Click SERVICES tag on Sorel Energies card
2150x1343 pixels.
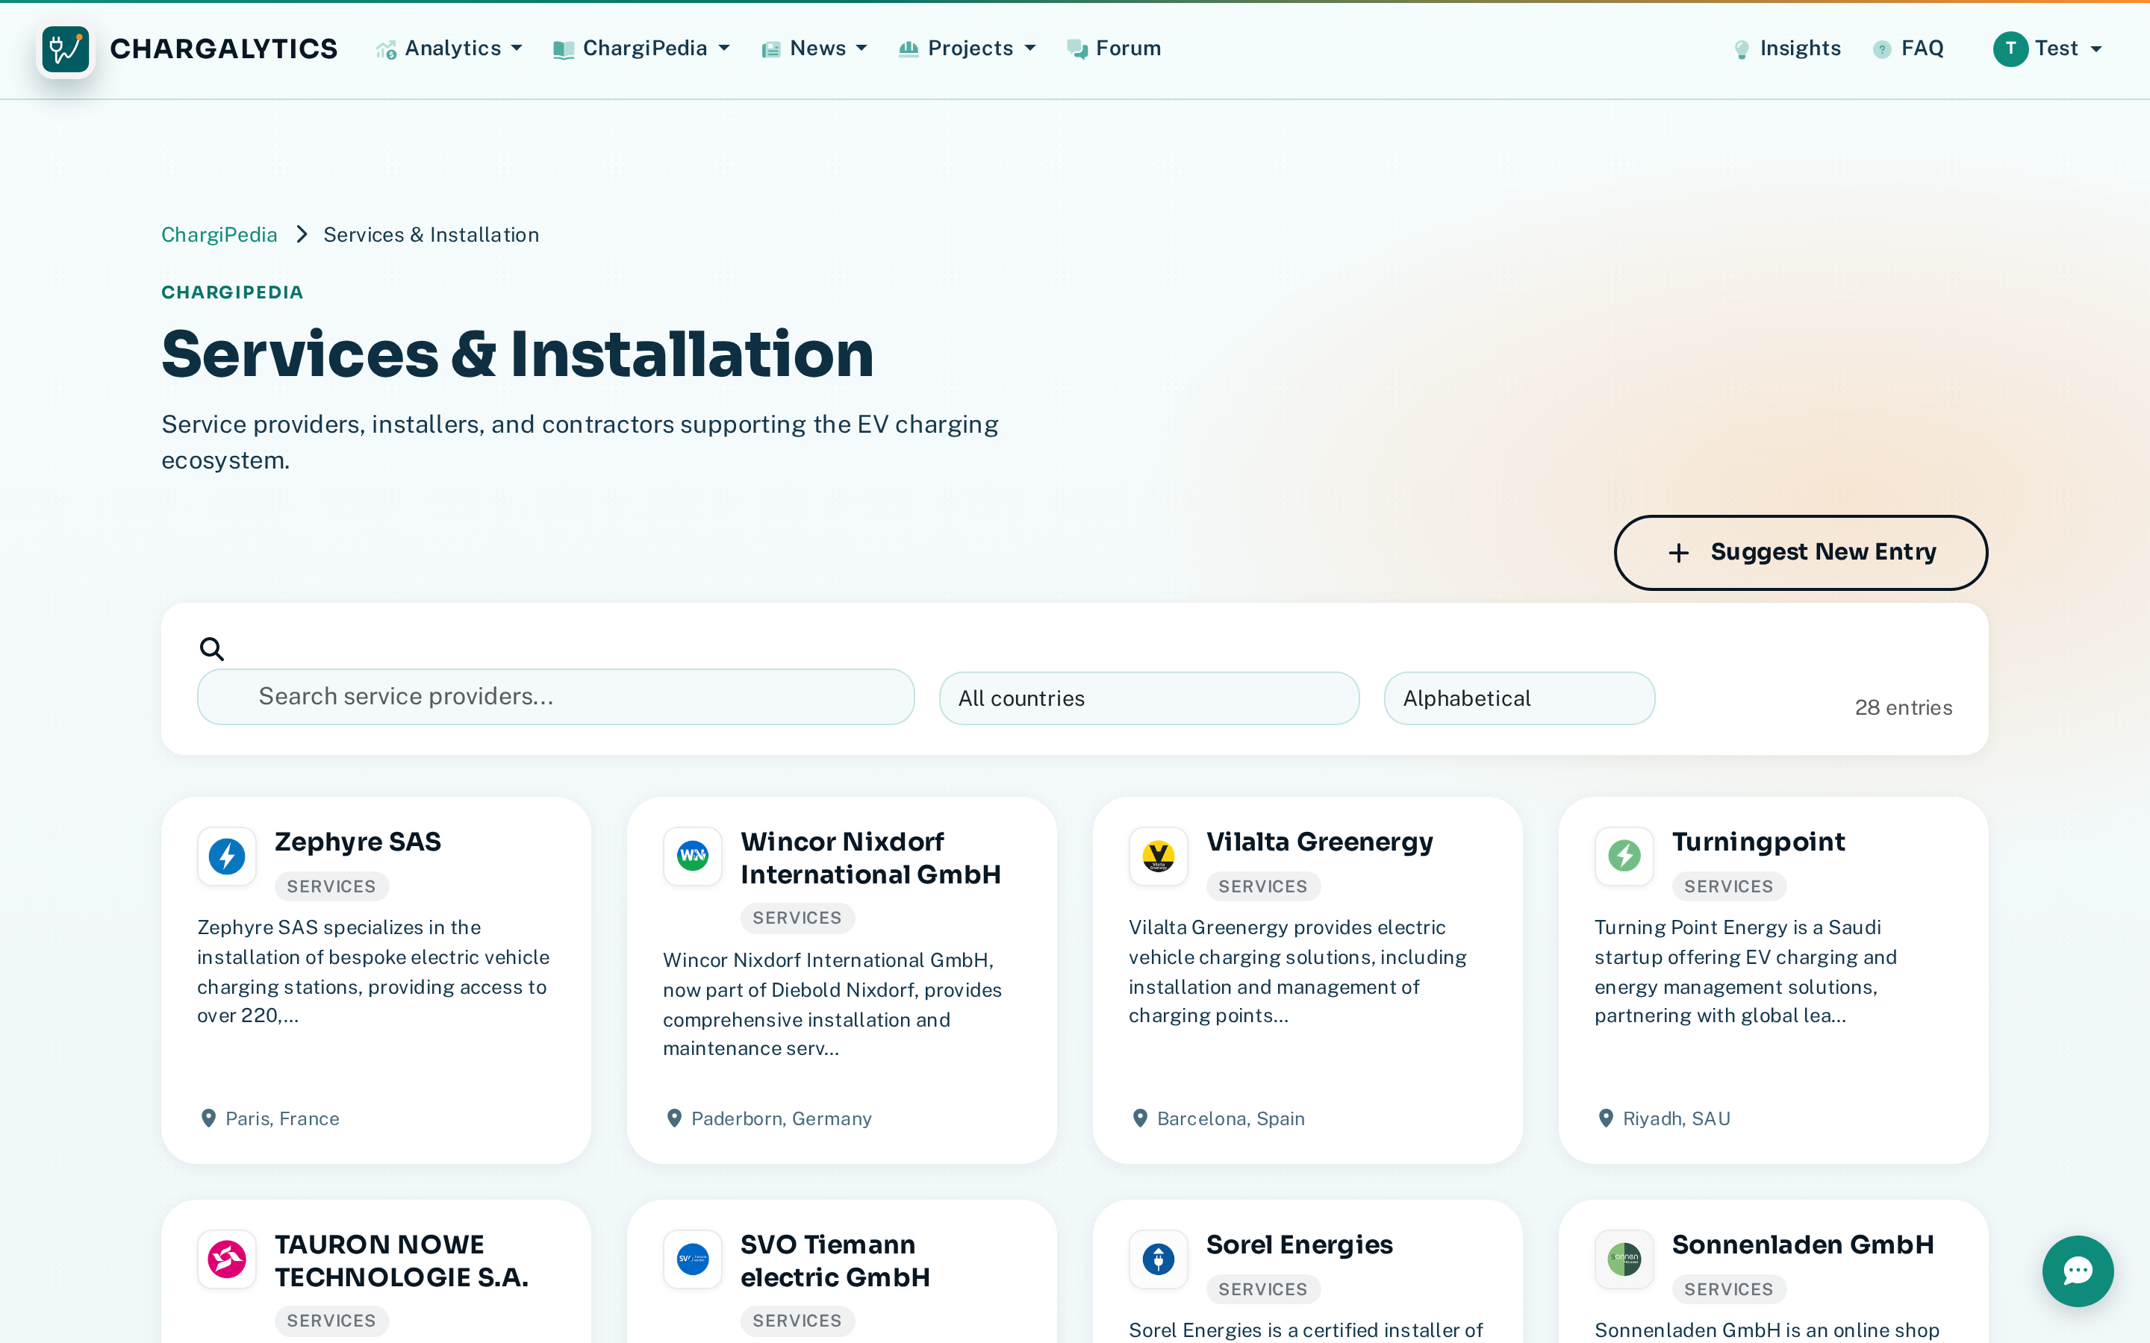point(1262,1290)
